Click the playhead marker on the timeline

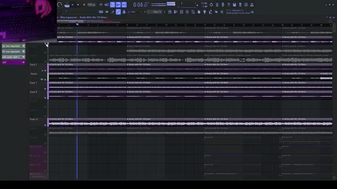pos(77,25)
